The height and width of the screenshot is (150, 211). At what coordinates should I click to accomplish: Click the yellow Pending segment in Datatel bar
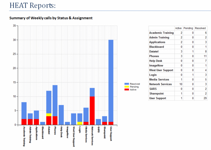click(49, 115)
